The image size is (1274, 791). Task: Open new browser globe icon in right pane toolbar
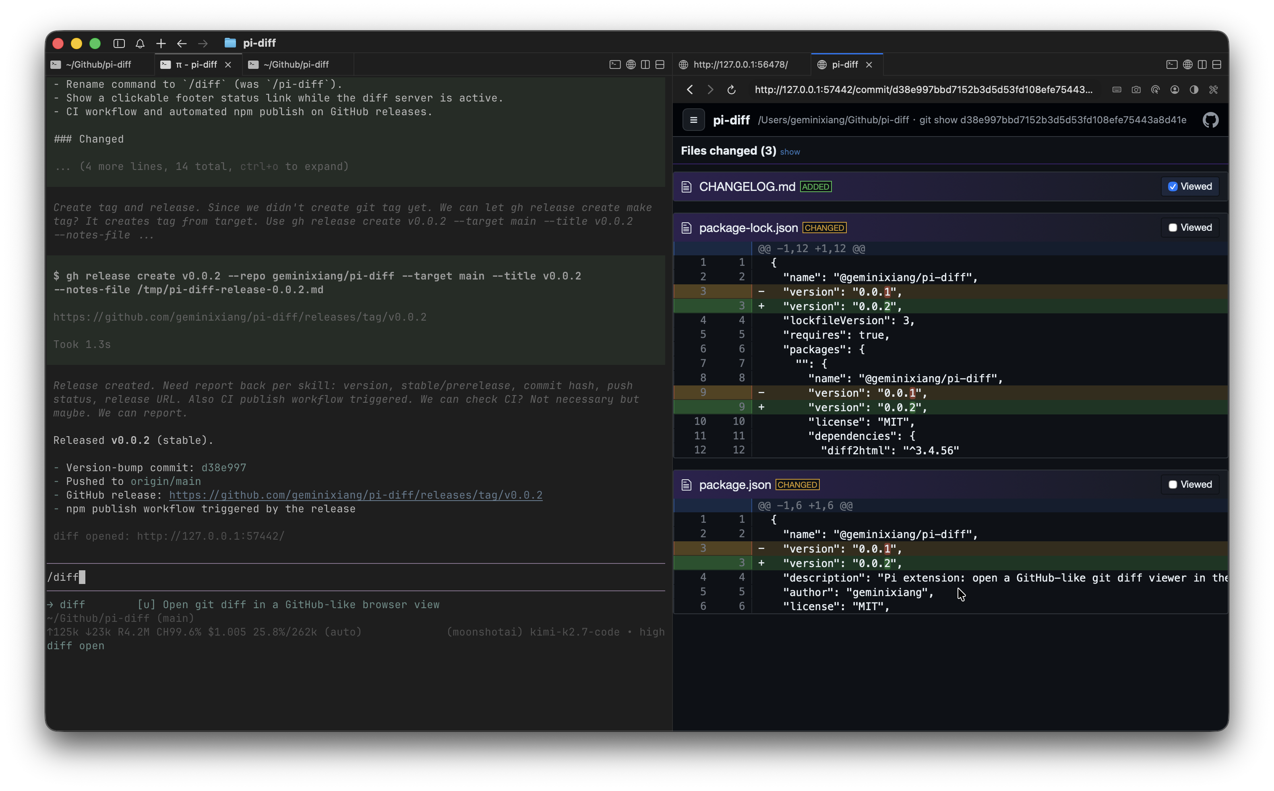pyautogui.click(x=1188, y=64)
